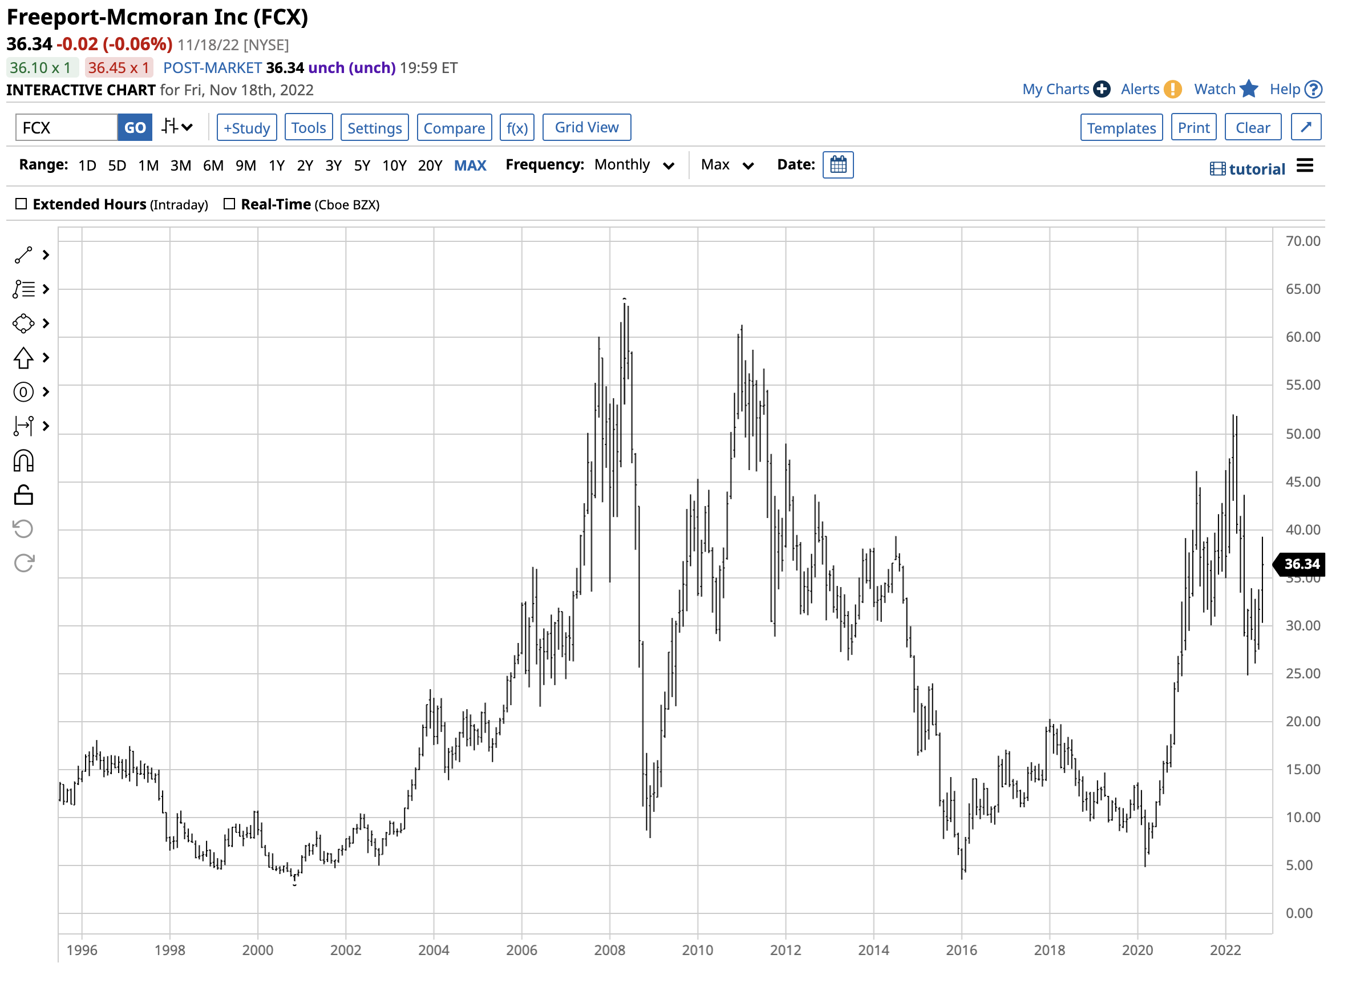Screen dimensions: 1360x987
Task: Select the Fibonacci lines tool
Action: [x=23, y=290]
